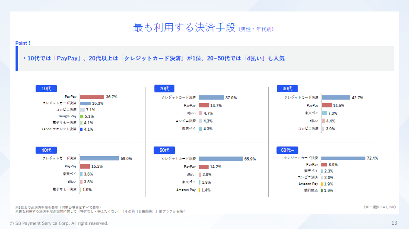Screen dimensions: 409x229
Task: Select the blue 72.4% credit card bar
Action: coord(343,158)
